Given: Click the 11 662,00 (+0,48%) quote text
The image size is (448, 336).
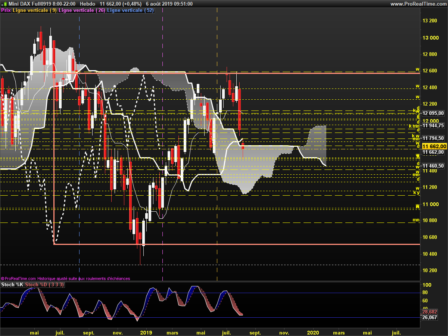Looking at the screenshot, I should click(x=121, y=4).
